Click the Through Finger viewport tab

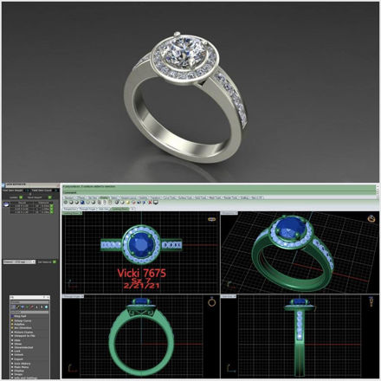[87, 209]
